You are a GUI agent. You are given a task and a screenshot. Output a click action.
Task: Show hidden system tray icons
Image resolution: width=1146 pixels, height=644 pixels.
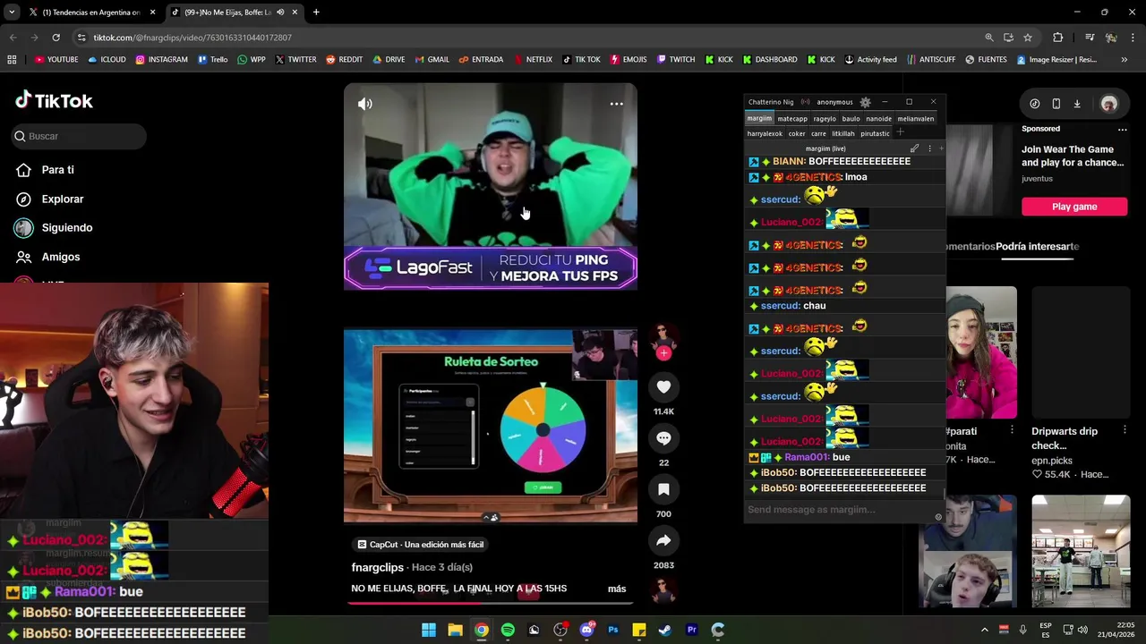(985, 630)
